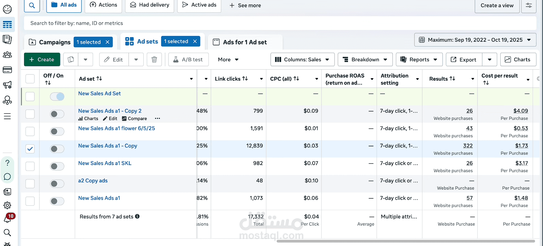The width and height of the screenshot is (543, 246).
Task: Select the Active ads view tab
Action: 199,5
